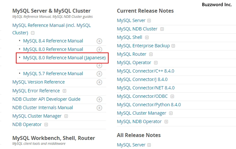
Task: Open MySQL Connector/Python 8.4.0 release notes
Action: (x=149, y=105)
